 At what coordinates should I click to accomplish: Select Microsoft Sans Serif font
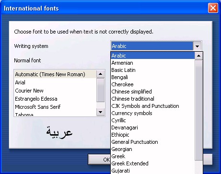pos(55,107)
